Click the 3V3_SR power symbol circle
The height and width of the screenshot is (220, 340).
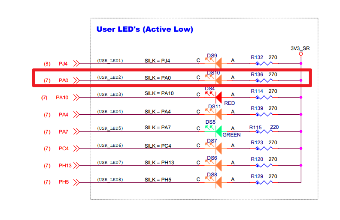point(301,54)
